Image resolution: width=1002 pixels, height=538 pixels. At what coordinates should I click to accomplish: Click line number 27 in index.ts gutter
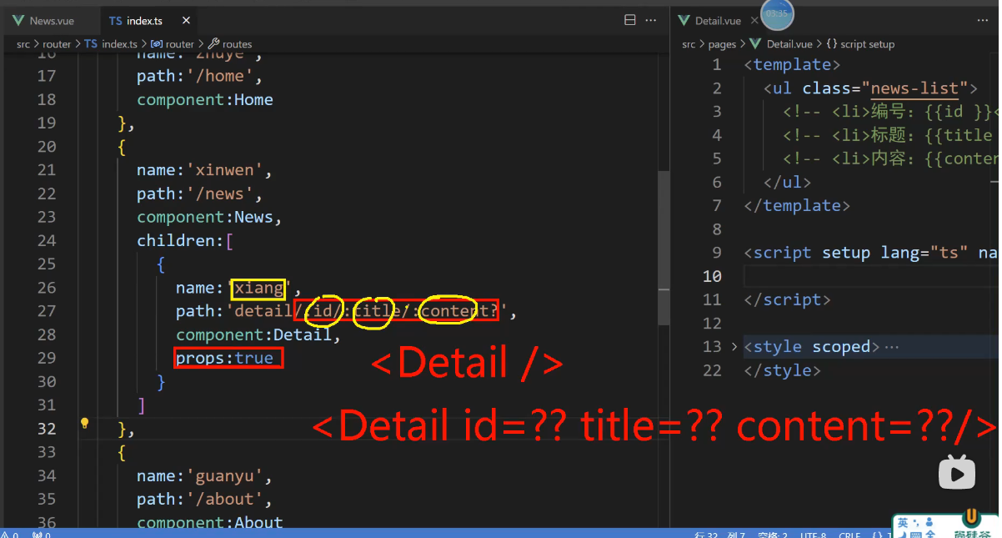coord(46,311)
